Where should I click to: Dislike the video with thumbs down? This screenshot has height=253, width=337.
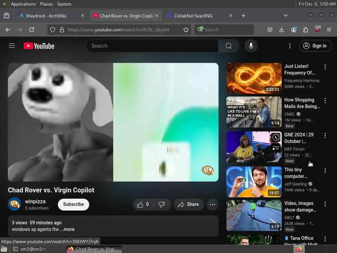pos(162,204)
